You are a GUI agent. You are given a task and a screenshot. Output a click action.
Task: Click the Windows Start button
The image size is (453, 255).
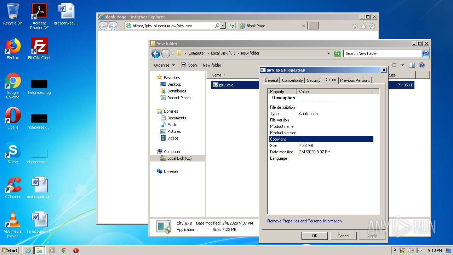coord(10,250)
